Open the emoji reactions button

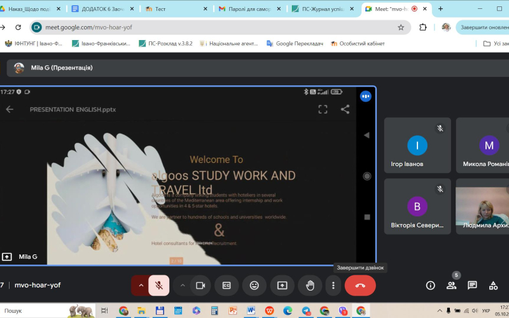click(x=254, y=286)
